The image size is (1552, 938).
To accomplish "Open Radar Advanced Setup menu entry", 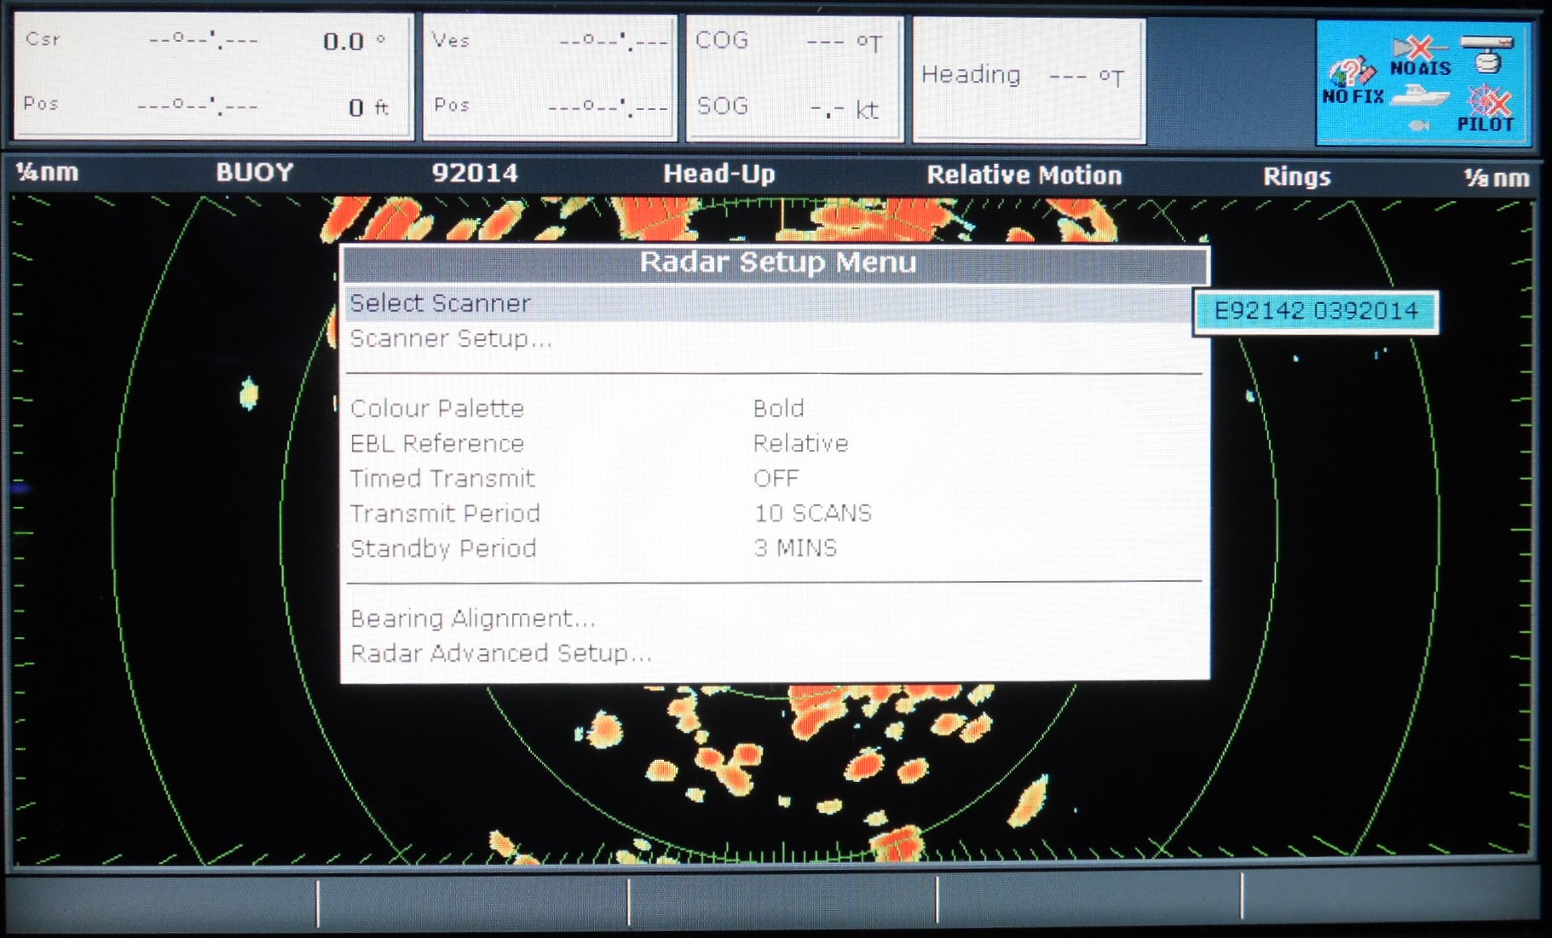I will [500, 653].
